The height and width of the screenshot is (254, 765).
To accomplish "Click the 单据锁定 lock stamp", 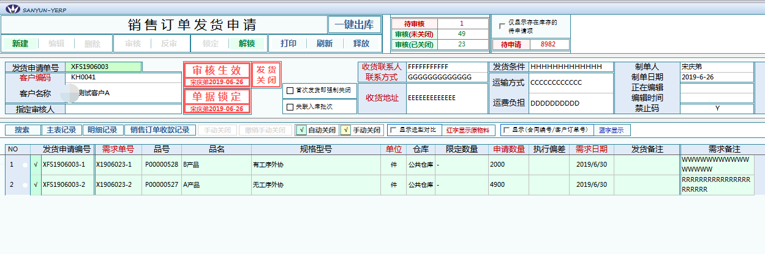I will point(217,96).
